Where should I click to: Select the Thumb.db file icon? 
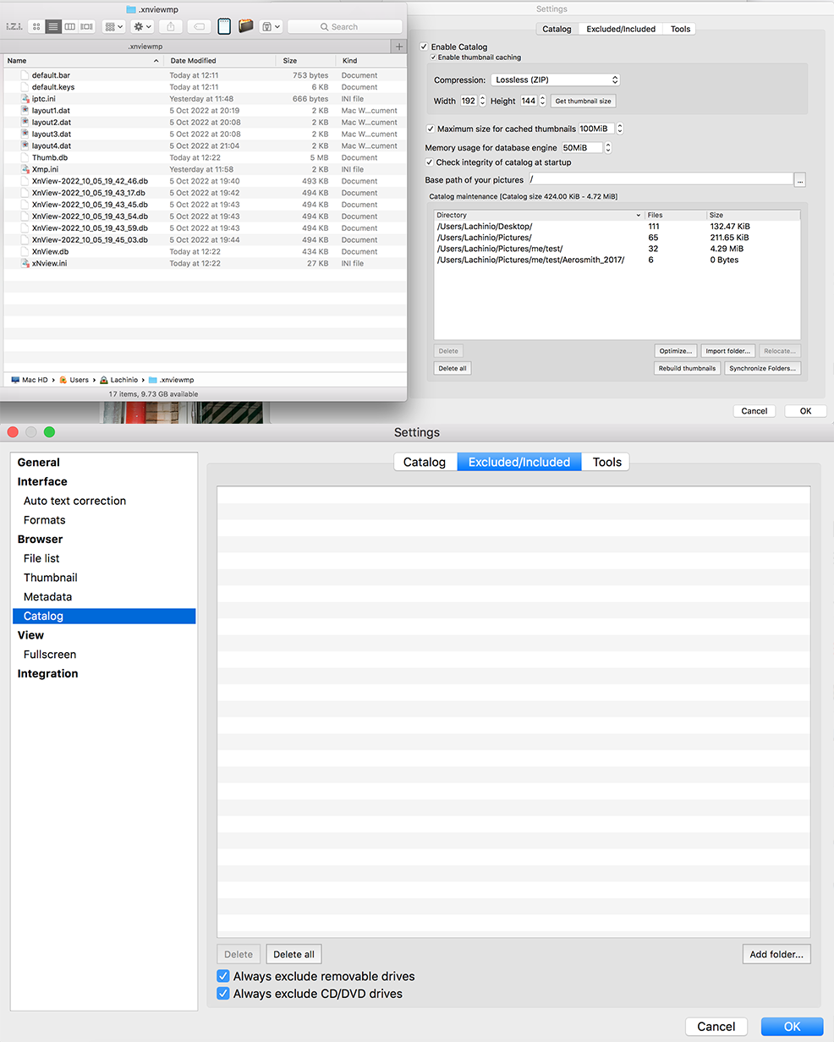[25, 157]
